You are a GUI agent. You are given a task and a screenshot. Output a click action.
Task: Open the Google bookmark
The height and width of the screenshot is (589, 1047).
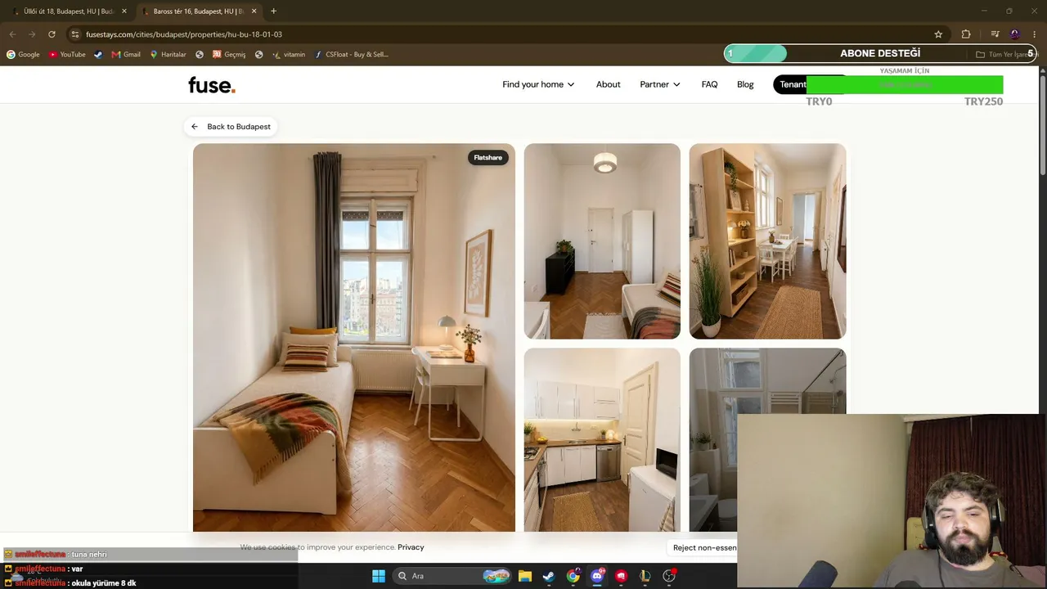(x=23, y=55)
